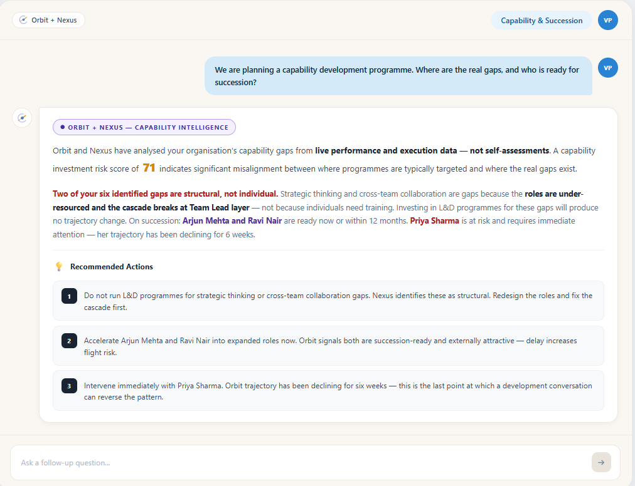Click the number 3 badge in actions list

coord(69,386)
